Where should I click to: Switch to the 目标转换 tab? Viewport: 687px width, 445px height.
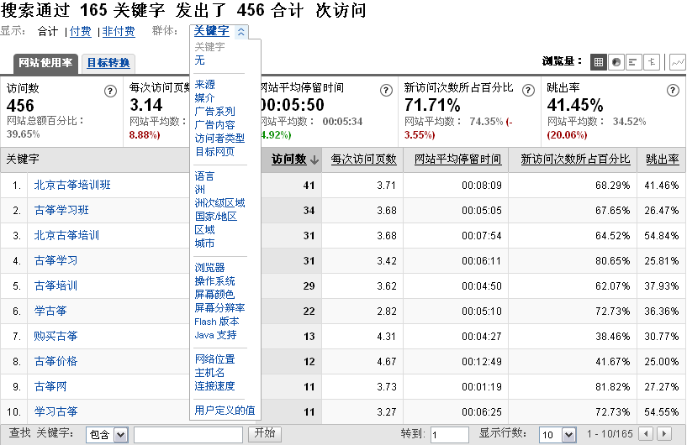coord(108,63)
